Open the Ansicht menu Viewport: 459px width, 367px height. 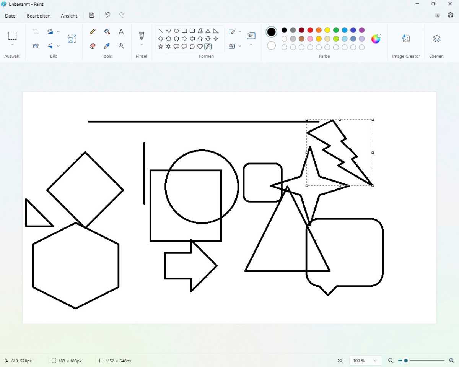(69, 16)
